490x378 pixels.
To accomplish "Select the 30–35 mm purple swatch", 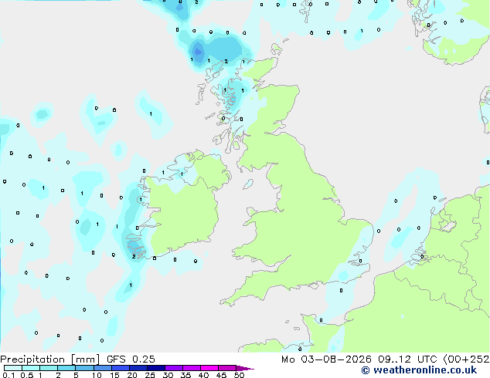I will (x=174, y=368).
